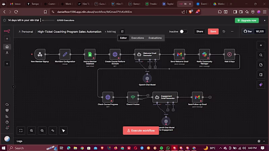Open the Send Welcome Email Gmail node
269x151 pixels.
[x=179, y=54]
